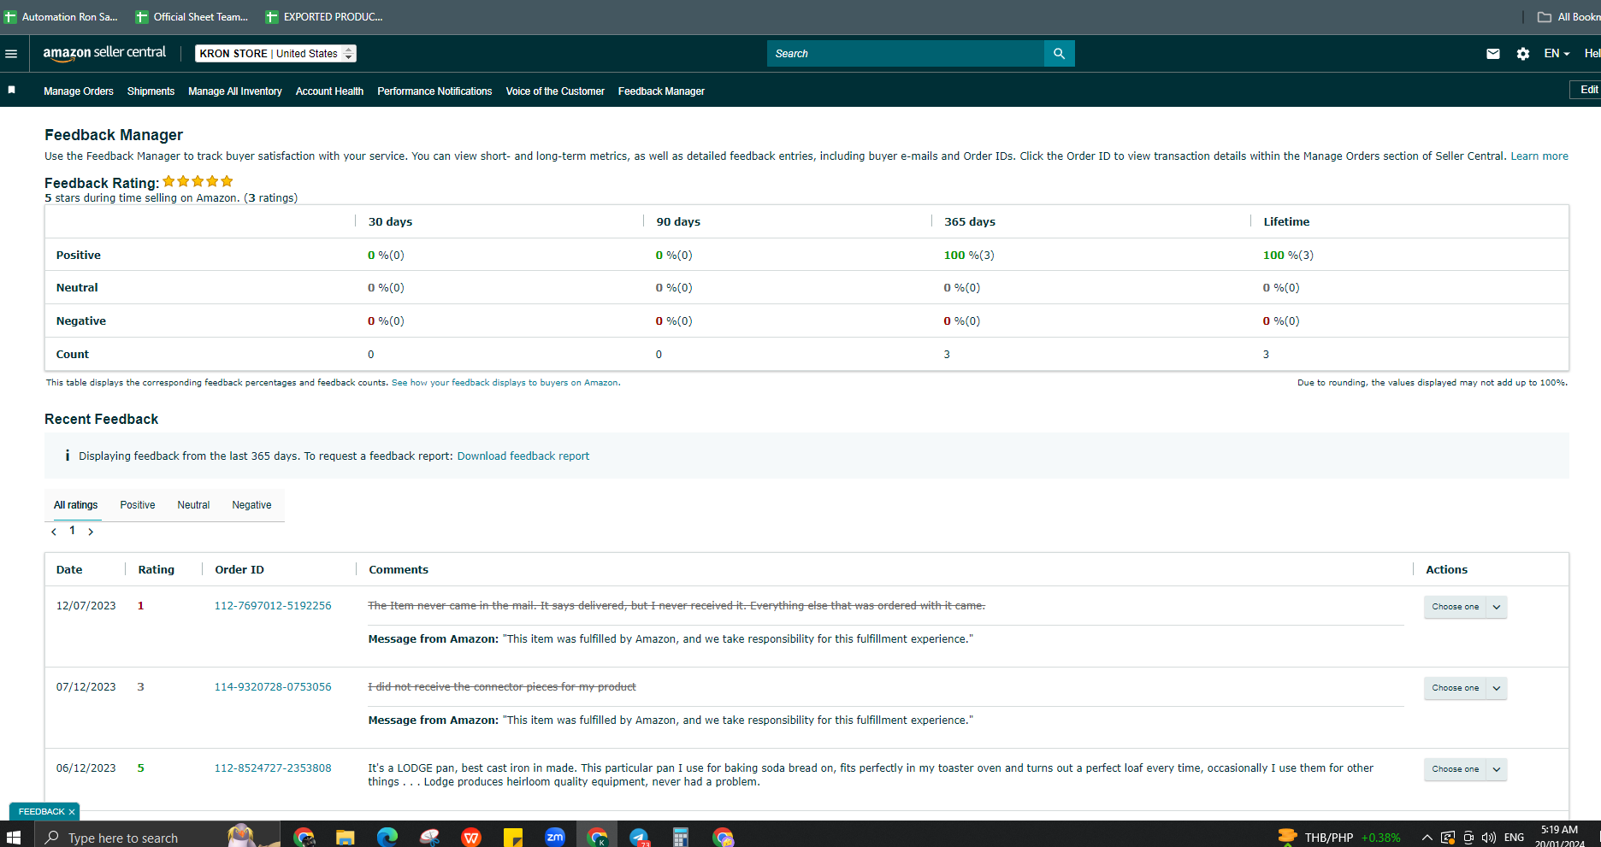Screen dimensions: 1601x847
Task: Open File Explorer from taskbar
Action: [345, 837]
